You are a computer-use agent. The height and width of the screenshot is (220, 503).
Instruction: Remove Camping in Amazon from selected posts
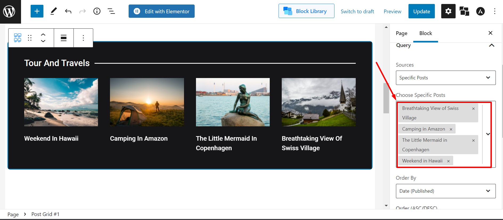pos(451,129)
